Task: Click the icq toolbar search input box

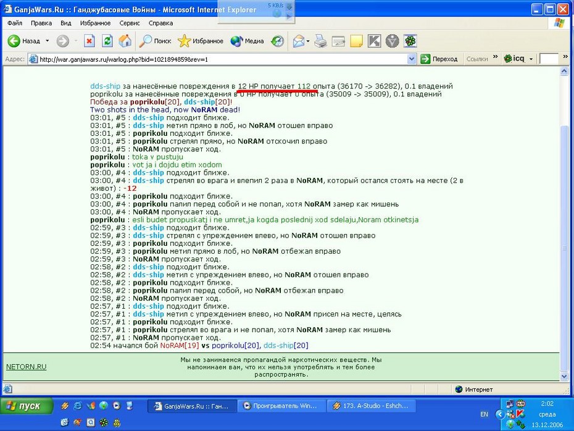Action: pos(549,59)
